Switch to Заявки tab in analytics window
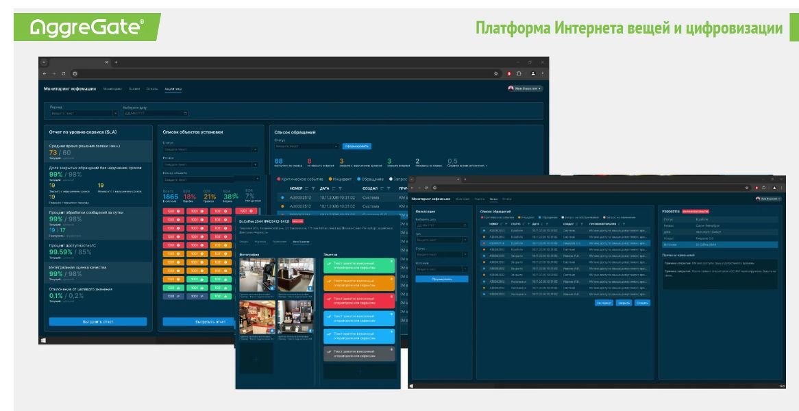Image resolution: width=799 pixels, height=411 pixels. [x=134, y=88]
